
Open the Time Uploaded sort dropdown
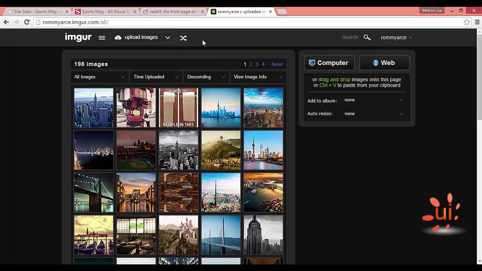156,77
